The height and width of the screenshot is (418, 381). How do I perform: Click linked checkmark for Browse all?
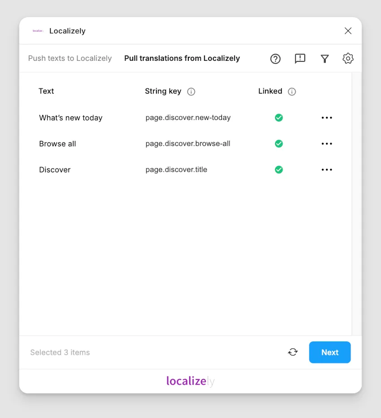[x=279, y=144]
